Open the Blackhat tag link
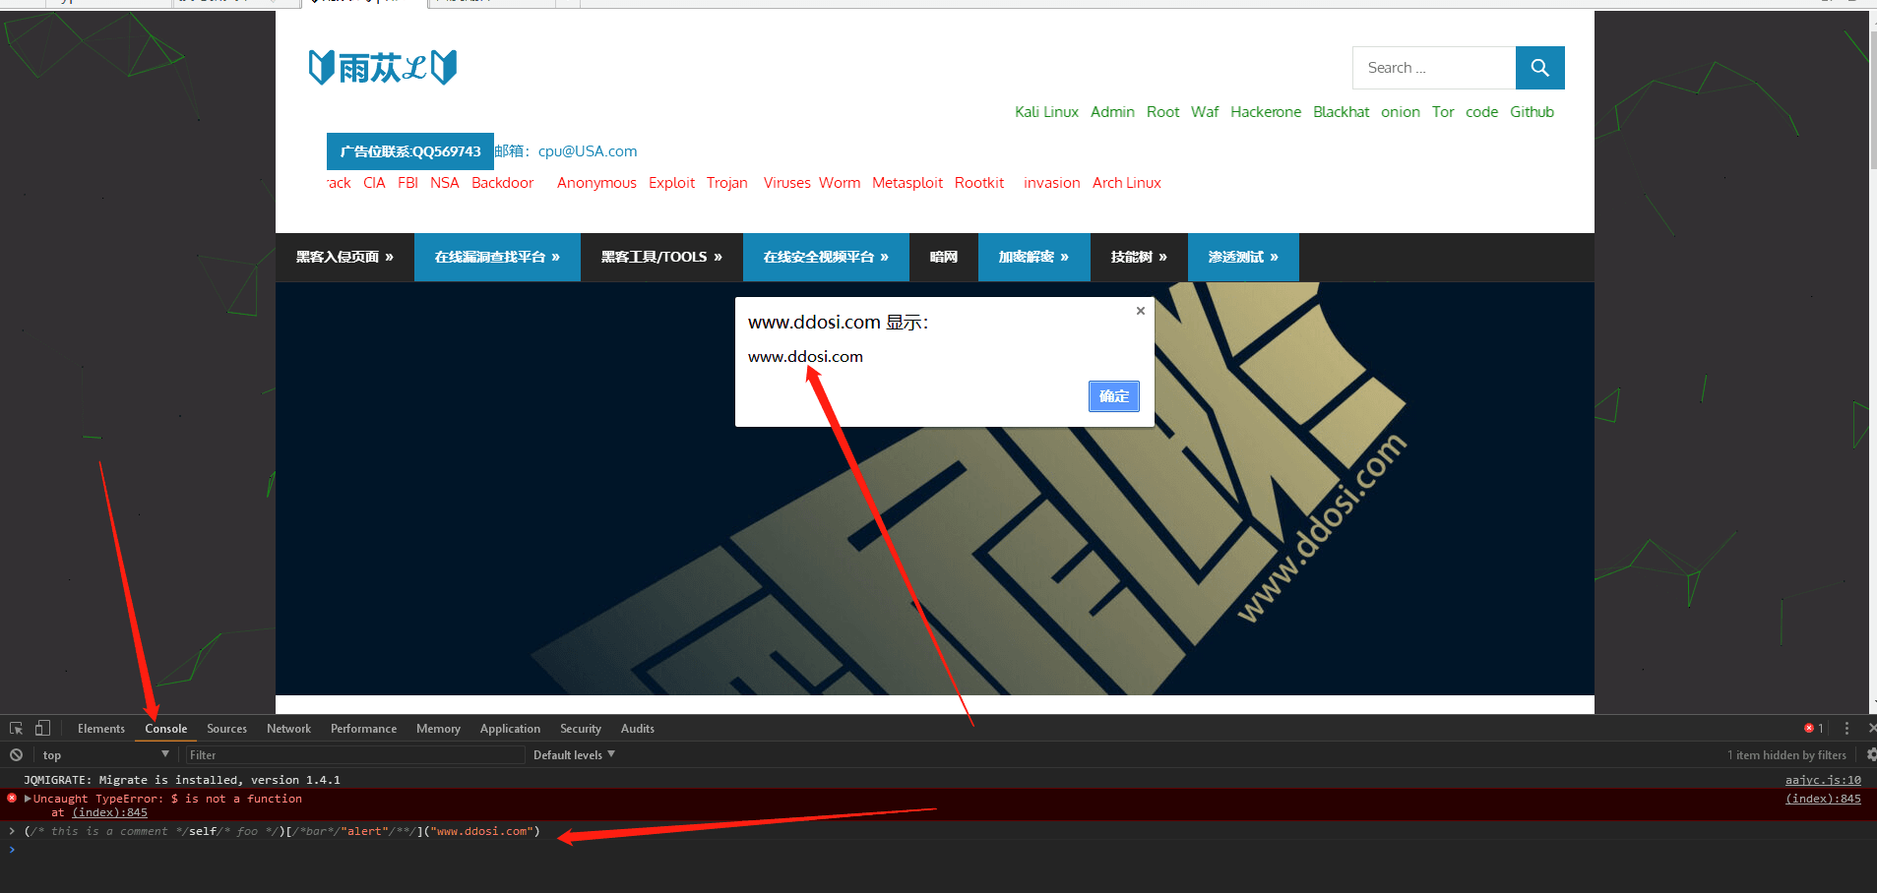 tap(1341, 112)
